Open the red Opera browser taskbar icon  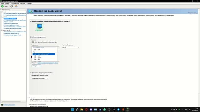coord(86,110)
